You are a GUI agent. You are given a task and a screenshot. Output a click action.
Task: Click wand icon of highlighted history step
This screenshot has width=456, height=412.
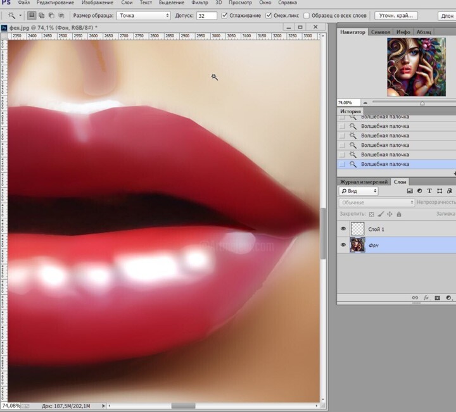353,164
